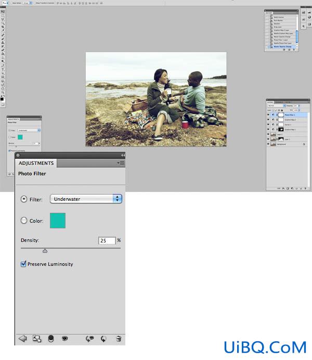
Task: Select the ADJUSTMENTS tab in enlarged panel
Action: [x=36, y=163]
